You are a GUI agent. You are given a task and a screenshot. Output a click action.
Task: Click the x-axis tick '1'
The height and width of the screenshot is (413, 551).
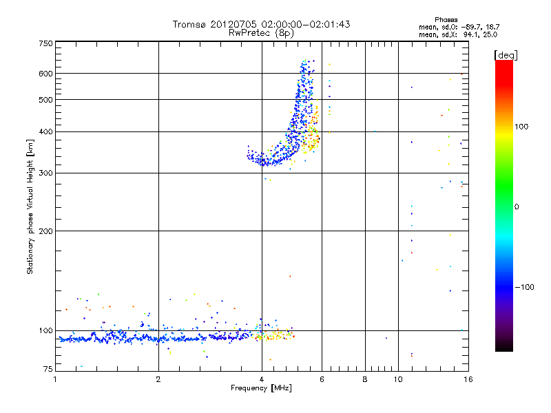pos(55,379)
